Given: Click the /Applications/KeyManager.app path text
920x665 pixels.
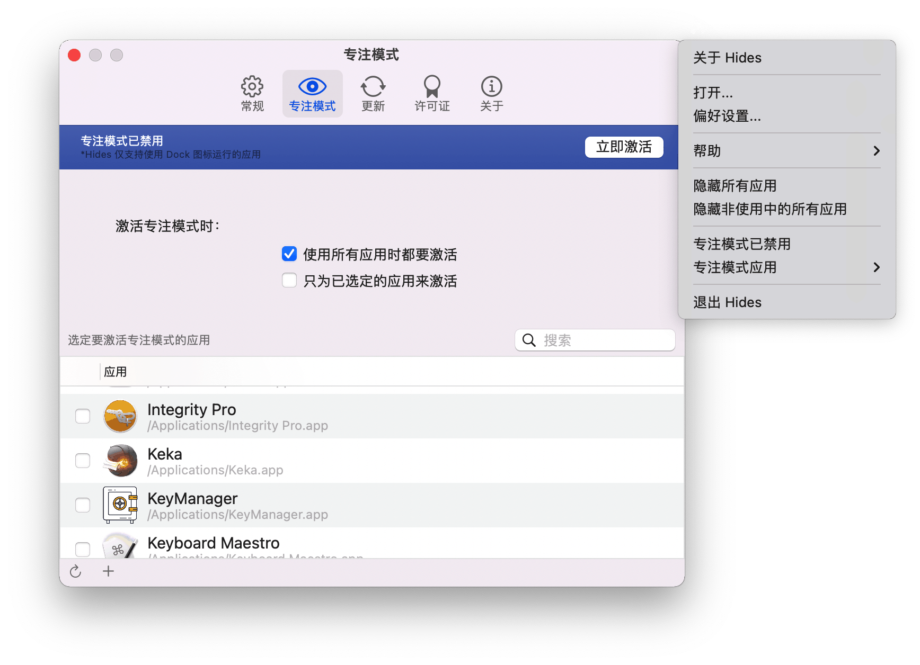Looking at the screenshot, I should tap(237, 515).
